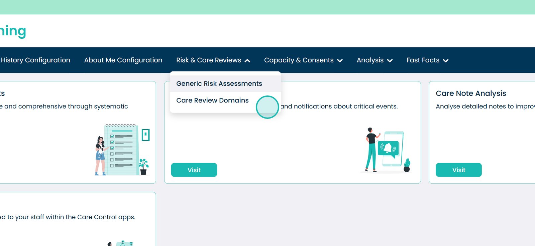Expand the Analysis menu chevron arrow
Viewport: 535px width, 246px height.
390,60
